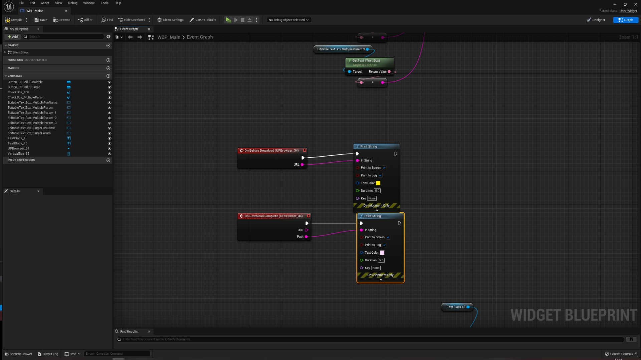Open My Blueprint settings gear icon
641x360 pixels.
point(108,37)
